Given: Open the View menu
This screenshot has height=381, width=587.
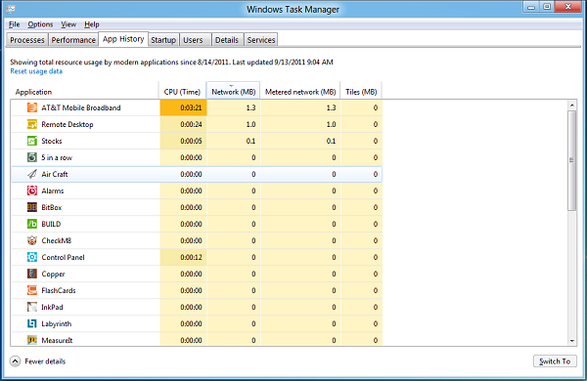Looking at the screenshot, I should pos(68,24).
